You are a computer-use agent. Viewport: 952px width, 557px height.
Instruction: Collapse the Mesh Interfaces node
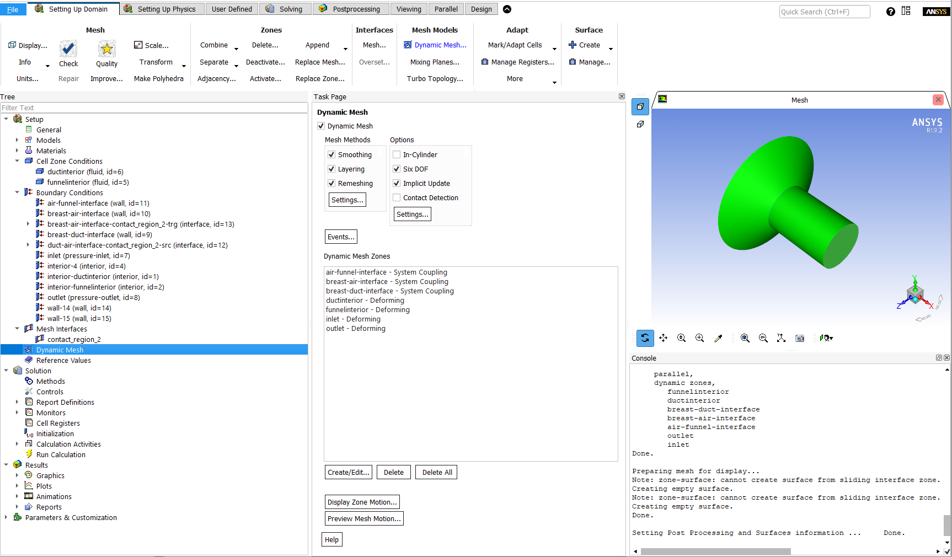17,329
